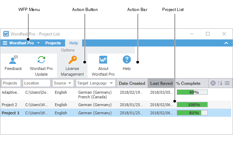This screenshot has height=142, width=233.
Task: Click the 81% progress bar for Project 1
Action: pyautogui.click(x=192, y=113)
